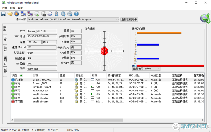
Task: Click the RSSI signal box for TP-LINK_7D6AF4
Action: [x=92, y=87]
